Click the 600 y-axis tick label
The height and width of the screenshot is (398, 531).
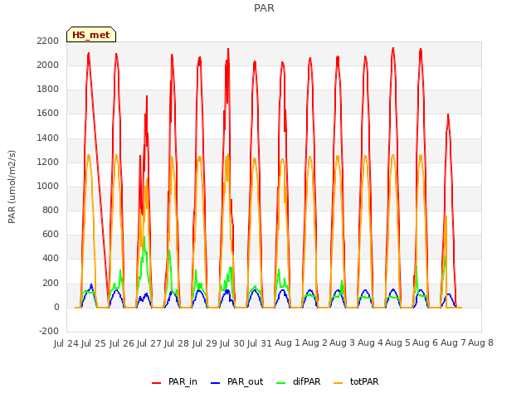click(x=51, y=235)
